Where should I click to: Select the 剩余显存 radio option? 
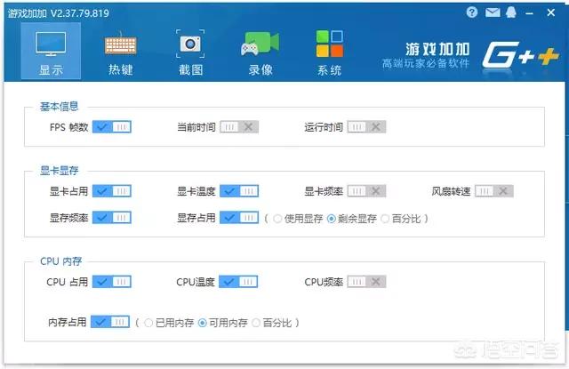click(x=332, y=219)
